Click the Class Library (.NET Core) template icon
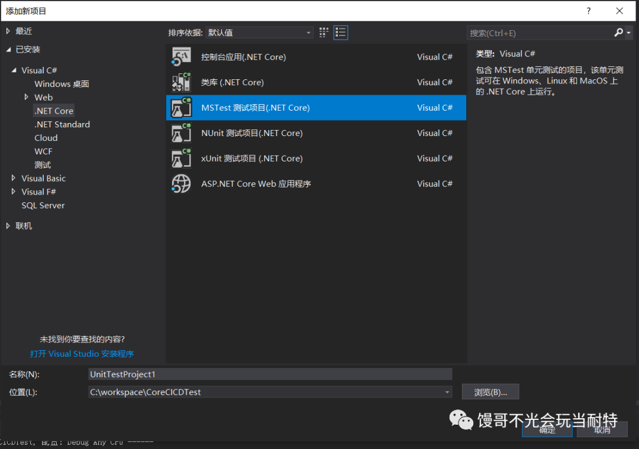Screen dimensions: 639x449 [182, 82]
